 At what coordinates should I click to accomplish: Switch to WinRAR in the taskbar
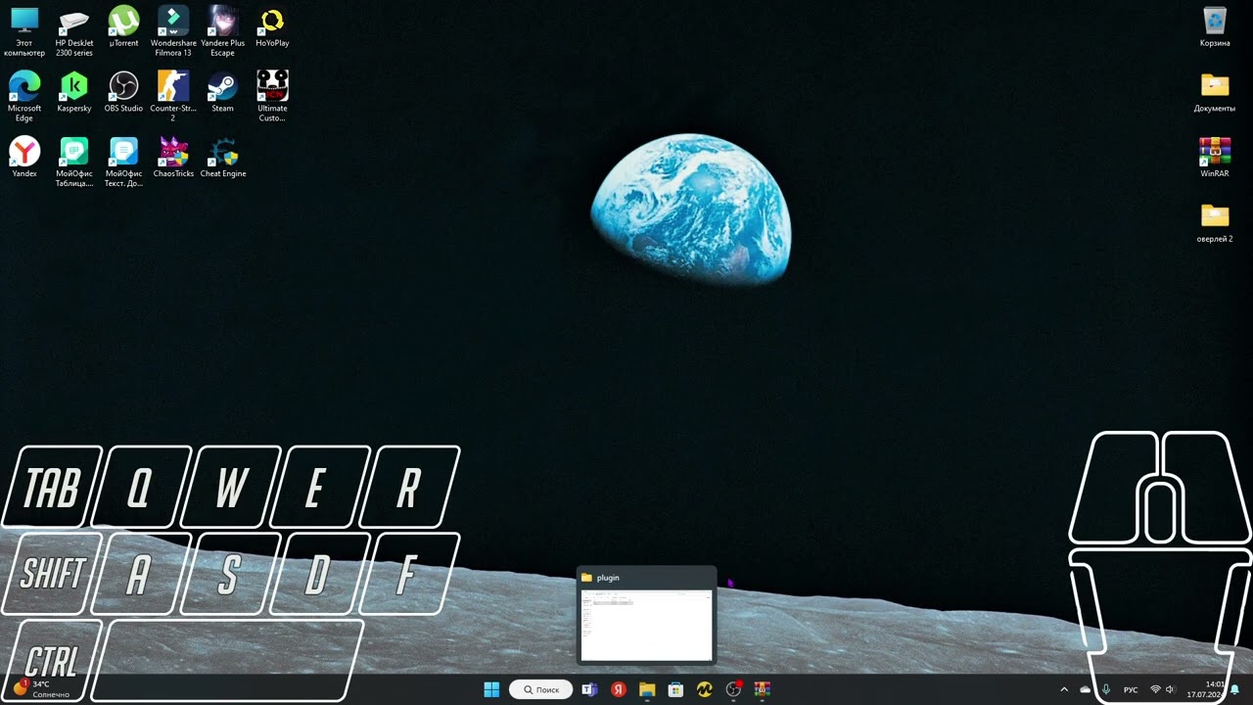(762, 689)
